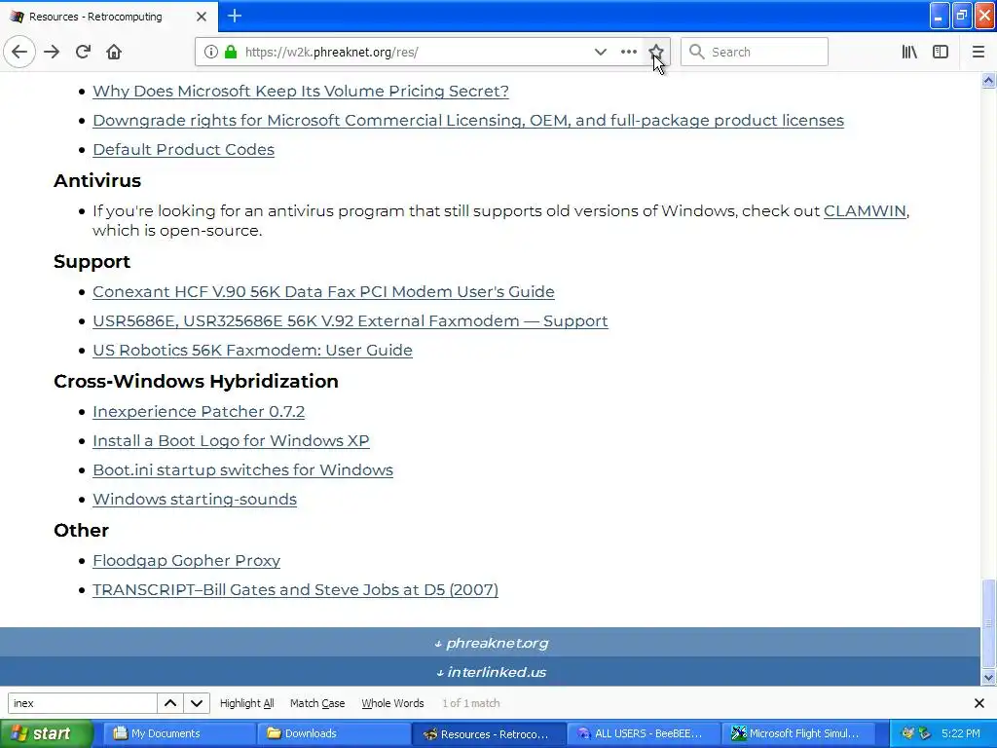Click the system tray clock 5:22 PM
Screen dimensions: 997x748
[x=960, y=733]
